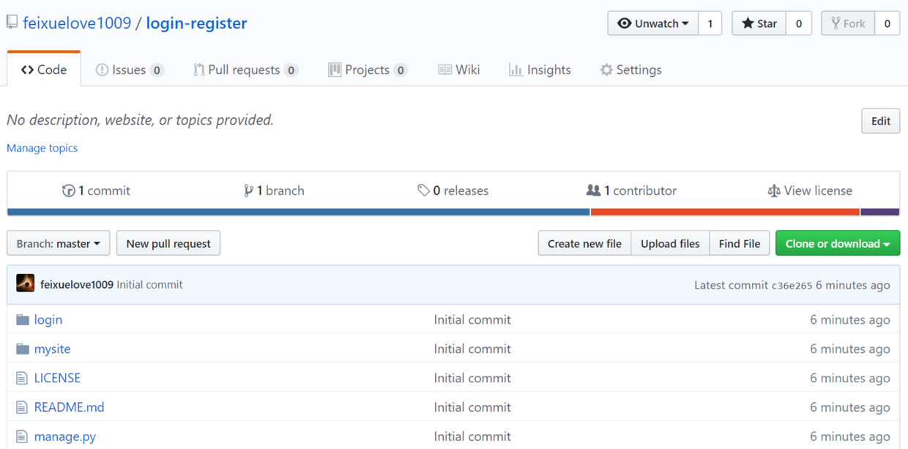The width and height of the screenshot is (908, 449).
Task: Click the Manage topics link
Action: click(x=42, y=148)
